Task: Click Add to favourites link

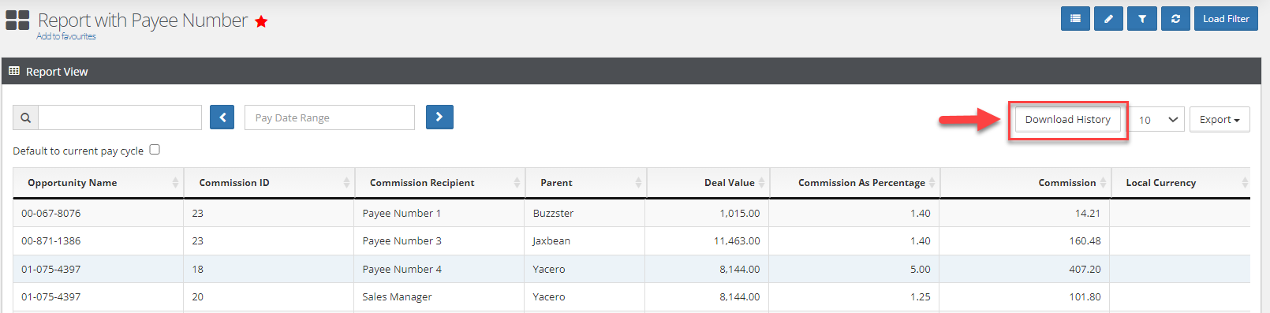Action: click(x=65, y=36)
